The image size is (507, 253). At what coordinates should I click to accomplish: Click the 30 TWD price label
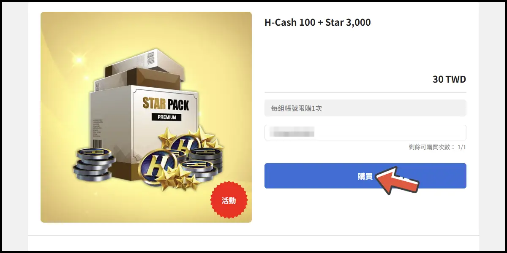coord(449,79)
